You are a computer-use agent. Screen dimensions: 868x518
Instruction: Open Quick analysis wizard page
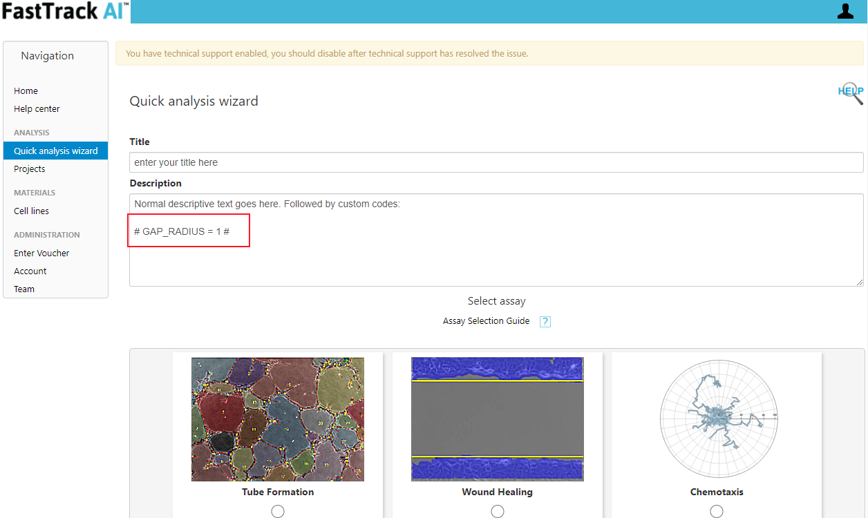coord(55,151)
